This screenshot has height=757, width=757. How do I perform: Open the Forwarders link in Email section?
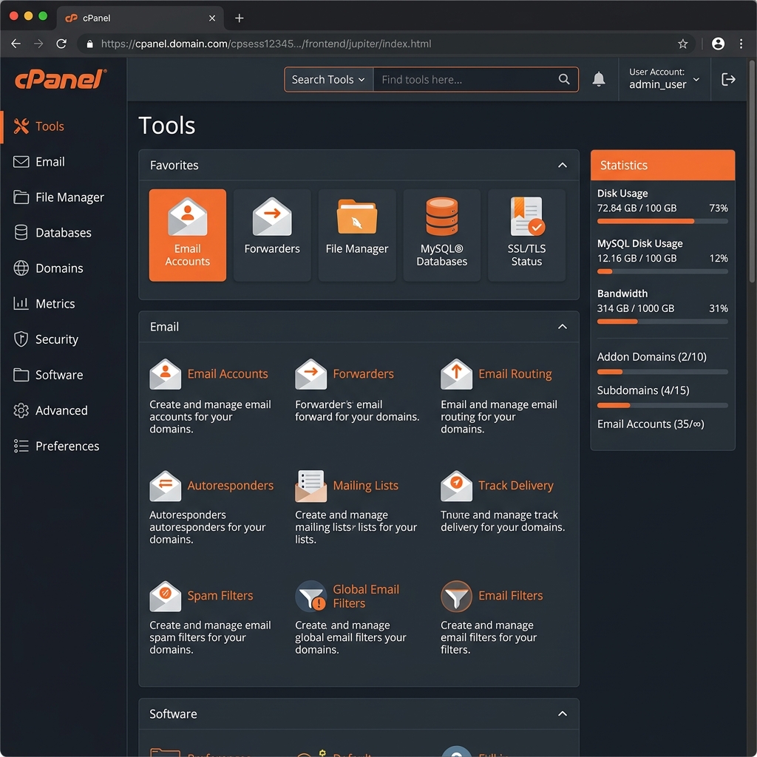pos(363,374)
